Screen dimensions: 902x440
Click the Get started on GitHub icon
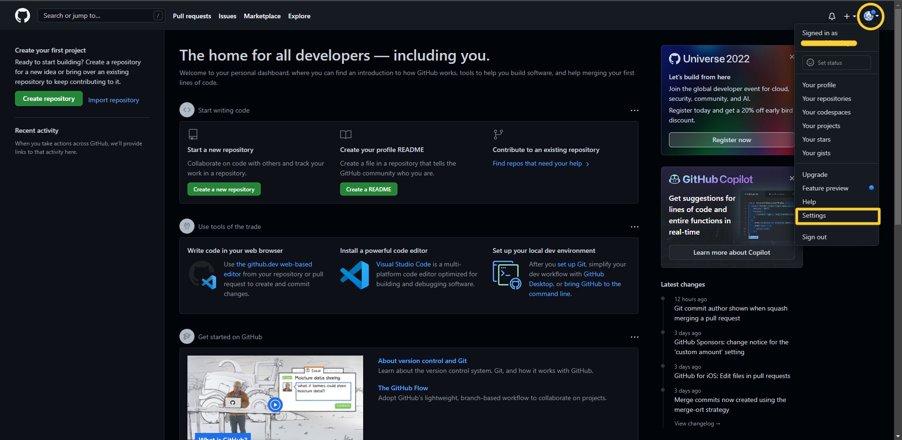tap(187, 336)
